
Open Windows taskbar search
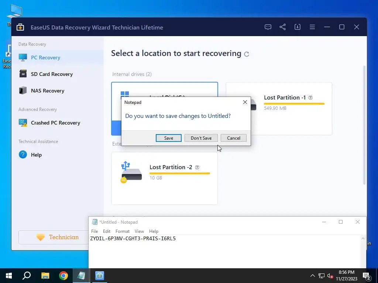click(x=27, y=276)
